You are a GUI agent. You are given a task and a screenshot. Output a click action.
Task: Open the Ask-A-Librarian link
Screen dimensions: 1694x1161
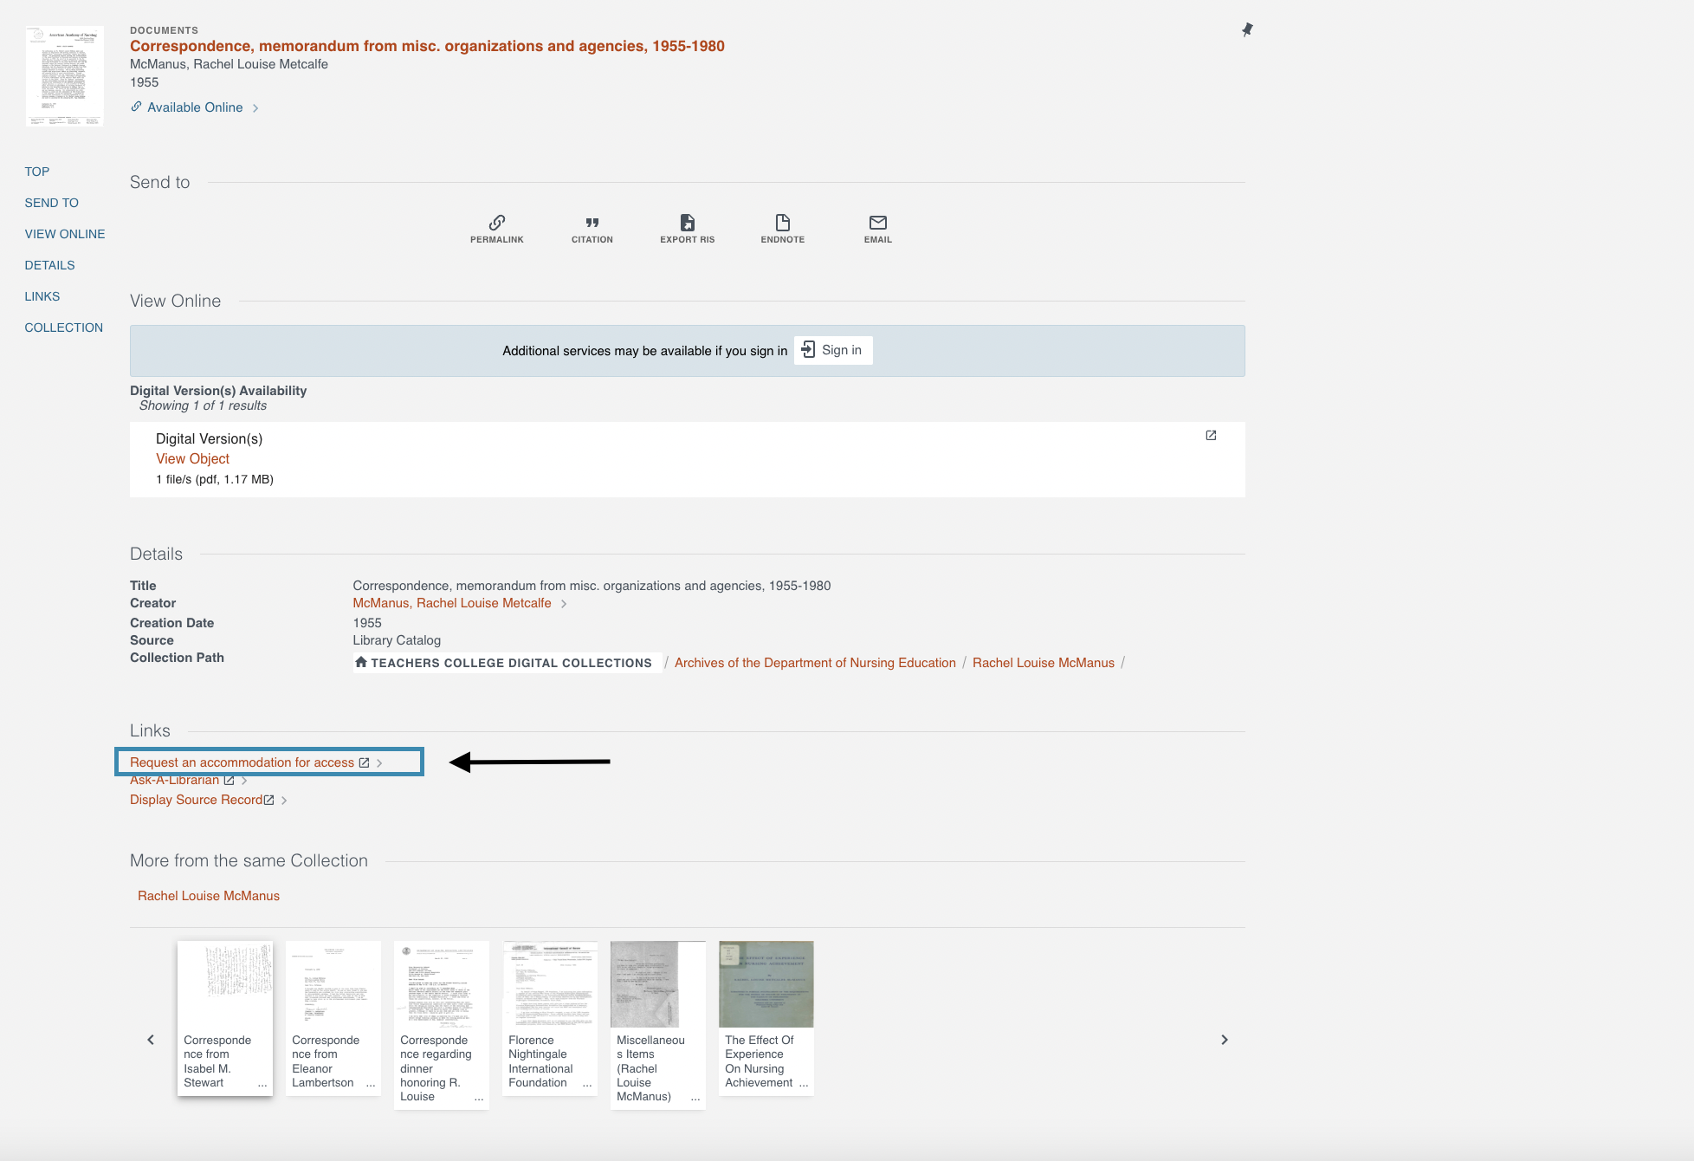point(176,780)
